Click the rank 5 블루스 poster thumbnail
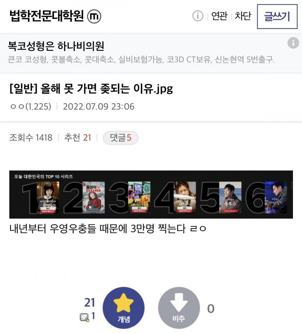 point(230,197)
